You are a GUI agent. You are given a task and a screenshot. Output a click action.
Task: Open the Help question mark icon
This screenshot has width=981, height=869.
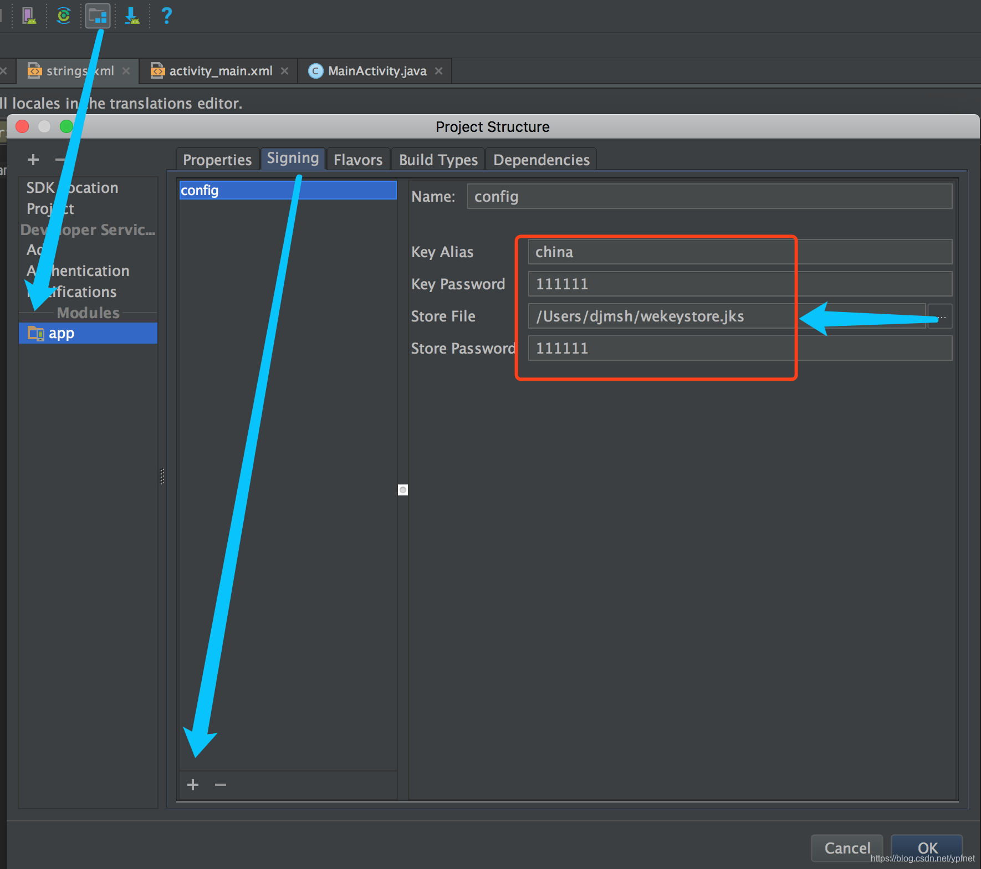coord(166,16)
